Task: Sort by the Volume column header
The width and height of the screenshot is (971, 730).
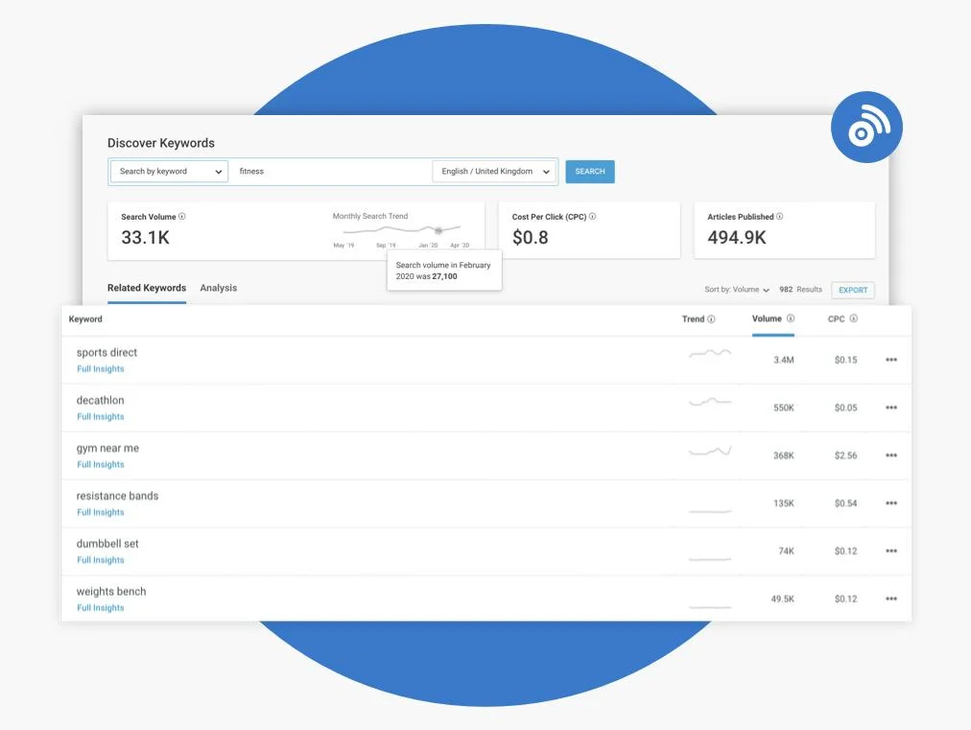Action: [767, 318]
